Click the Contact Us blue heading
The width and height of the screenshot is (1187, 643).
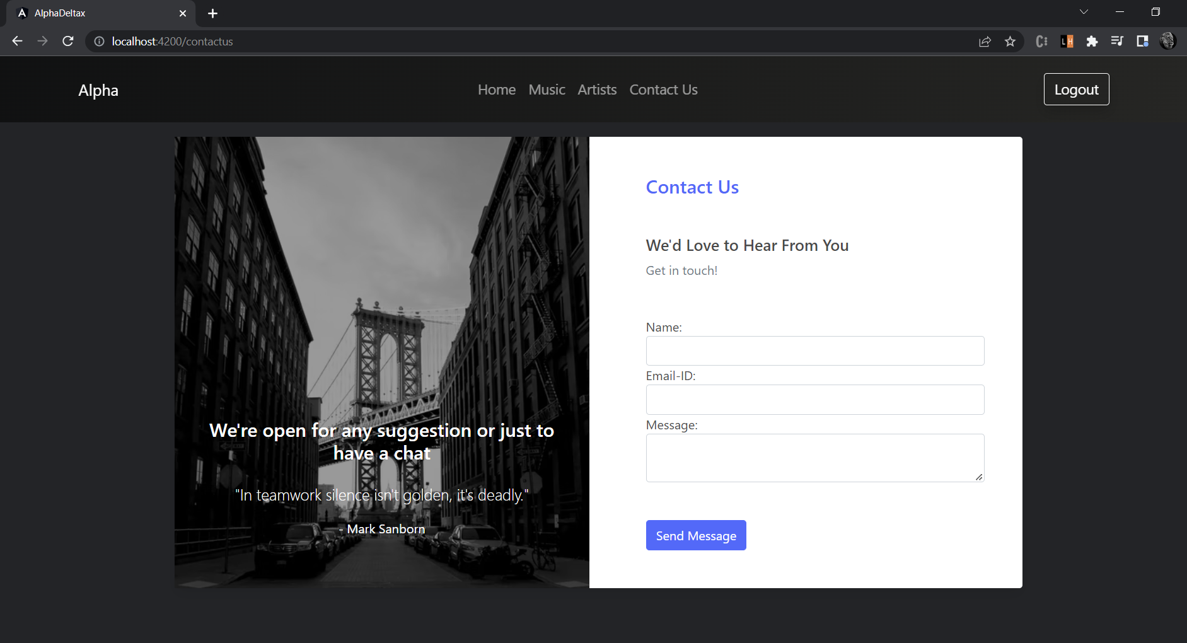coord(692,187)
